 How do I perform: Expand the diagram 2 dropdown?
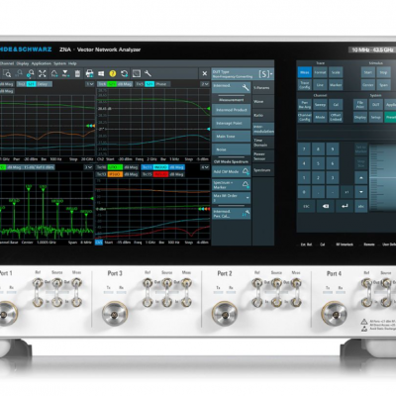pyautogui.click(x=205, y=84)
